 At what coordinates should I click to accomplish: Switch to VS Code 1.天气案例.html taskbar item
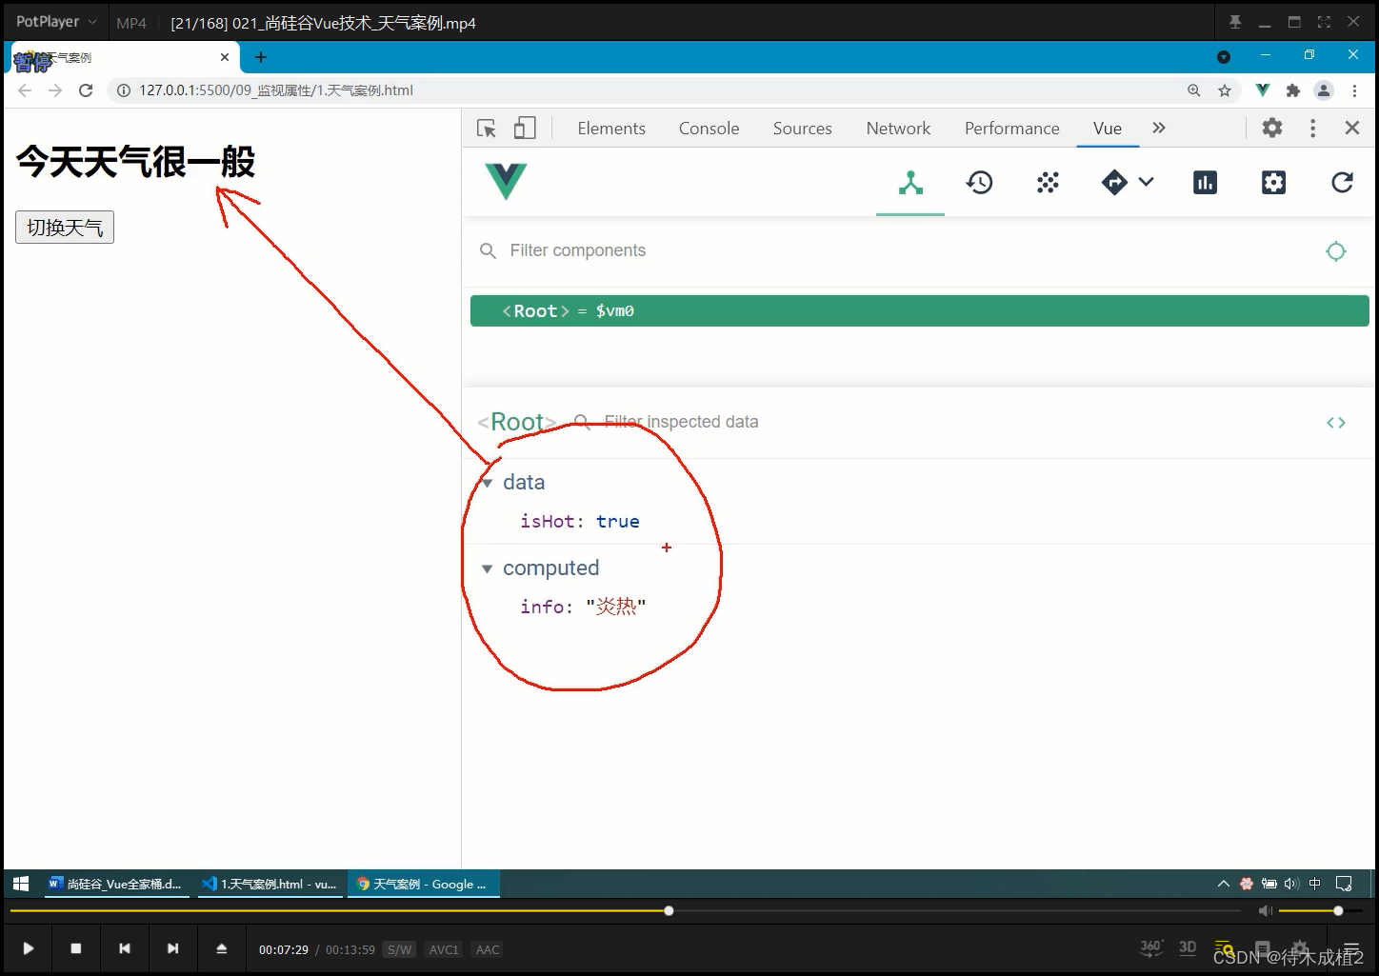(269, 884)
